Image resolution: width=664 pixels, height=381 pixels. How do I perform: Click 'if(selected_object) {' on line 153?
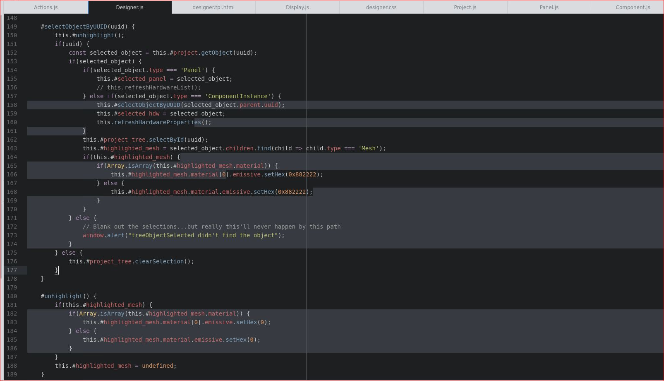(105, 61)
